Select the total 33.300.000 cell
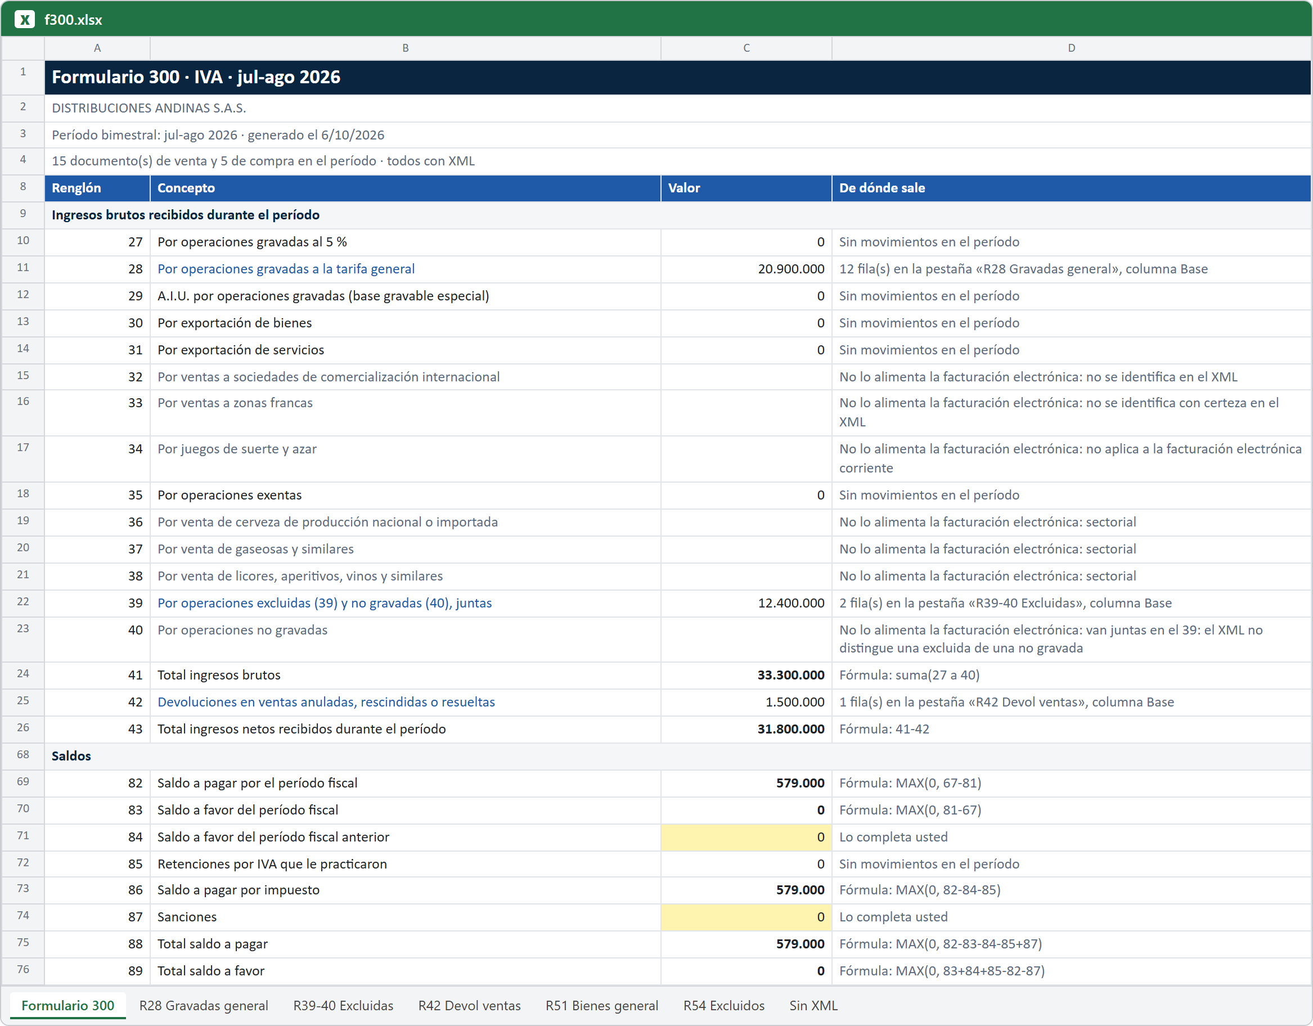The image size is (1313, 1026). [x=746, y=675]
